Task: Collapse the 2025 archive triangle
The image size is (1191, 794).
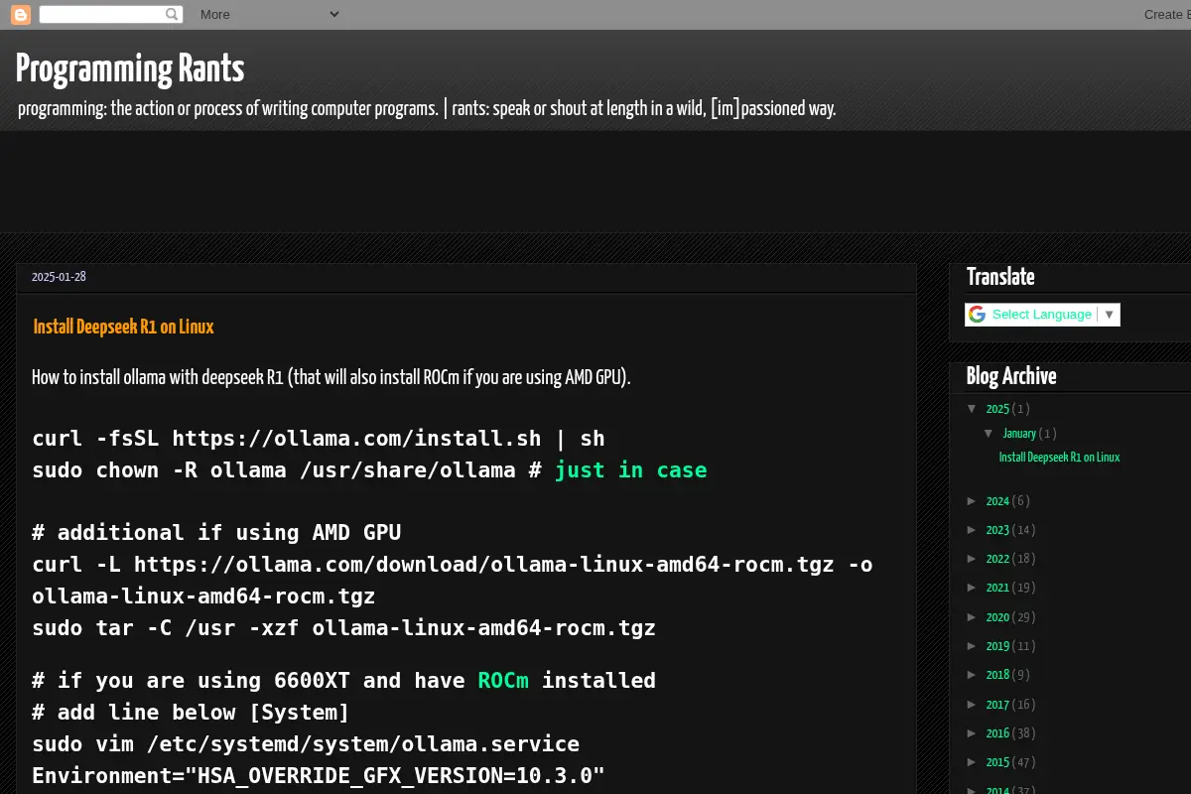Action: coord(973,408)
